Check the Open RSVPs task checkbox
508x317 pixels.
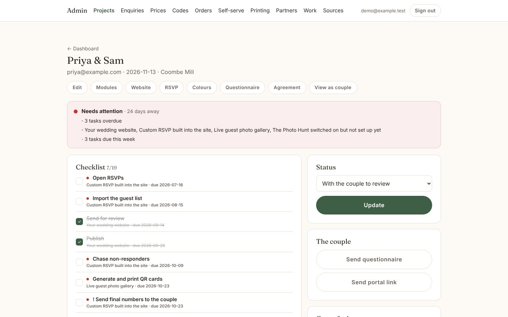tap(79, 181)
